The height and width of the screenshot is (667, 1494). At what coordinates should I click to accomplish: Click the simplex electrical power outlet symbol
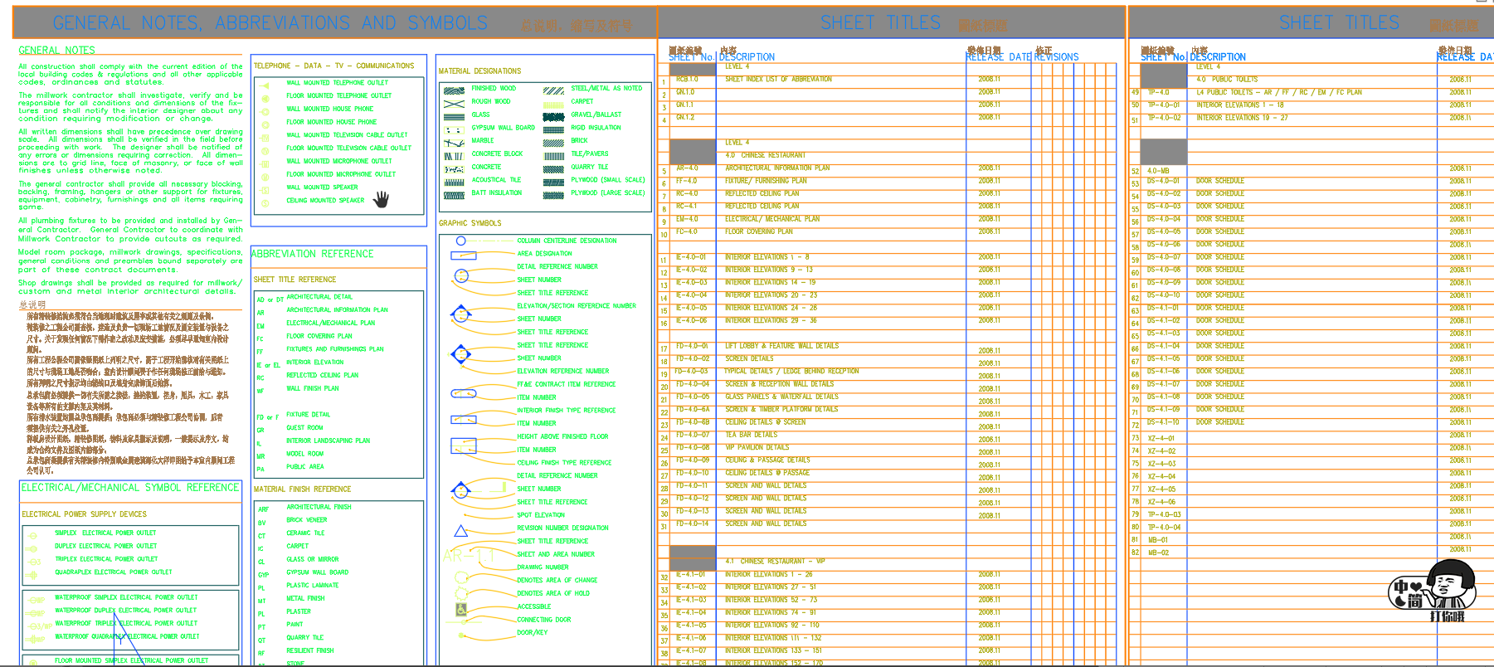pyautogui.click(x=33, y=535)
